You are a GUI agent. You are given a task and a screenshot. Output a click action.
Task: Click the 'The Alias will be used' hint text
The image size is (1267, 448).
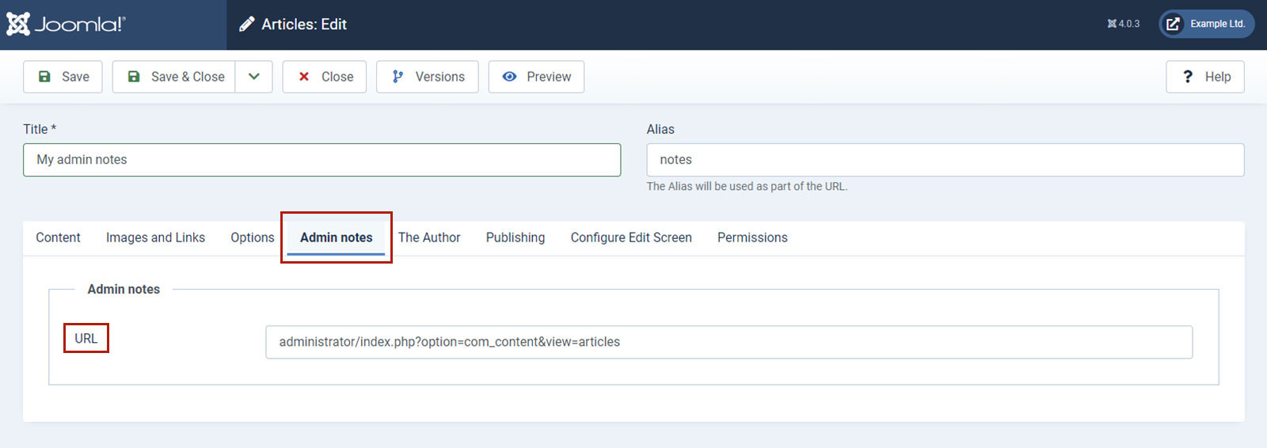[x=747, y=187]
